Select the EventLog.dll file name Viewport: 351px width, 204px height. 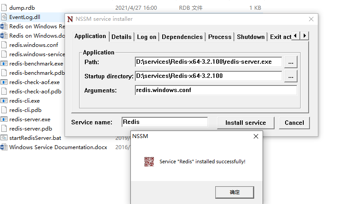(25, 17)
